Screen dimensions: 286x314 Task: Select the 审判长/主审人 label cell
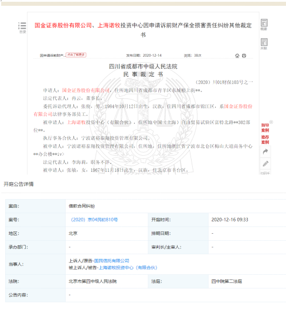click(x=178, y=247)
